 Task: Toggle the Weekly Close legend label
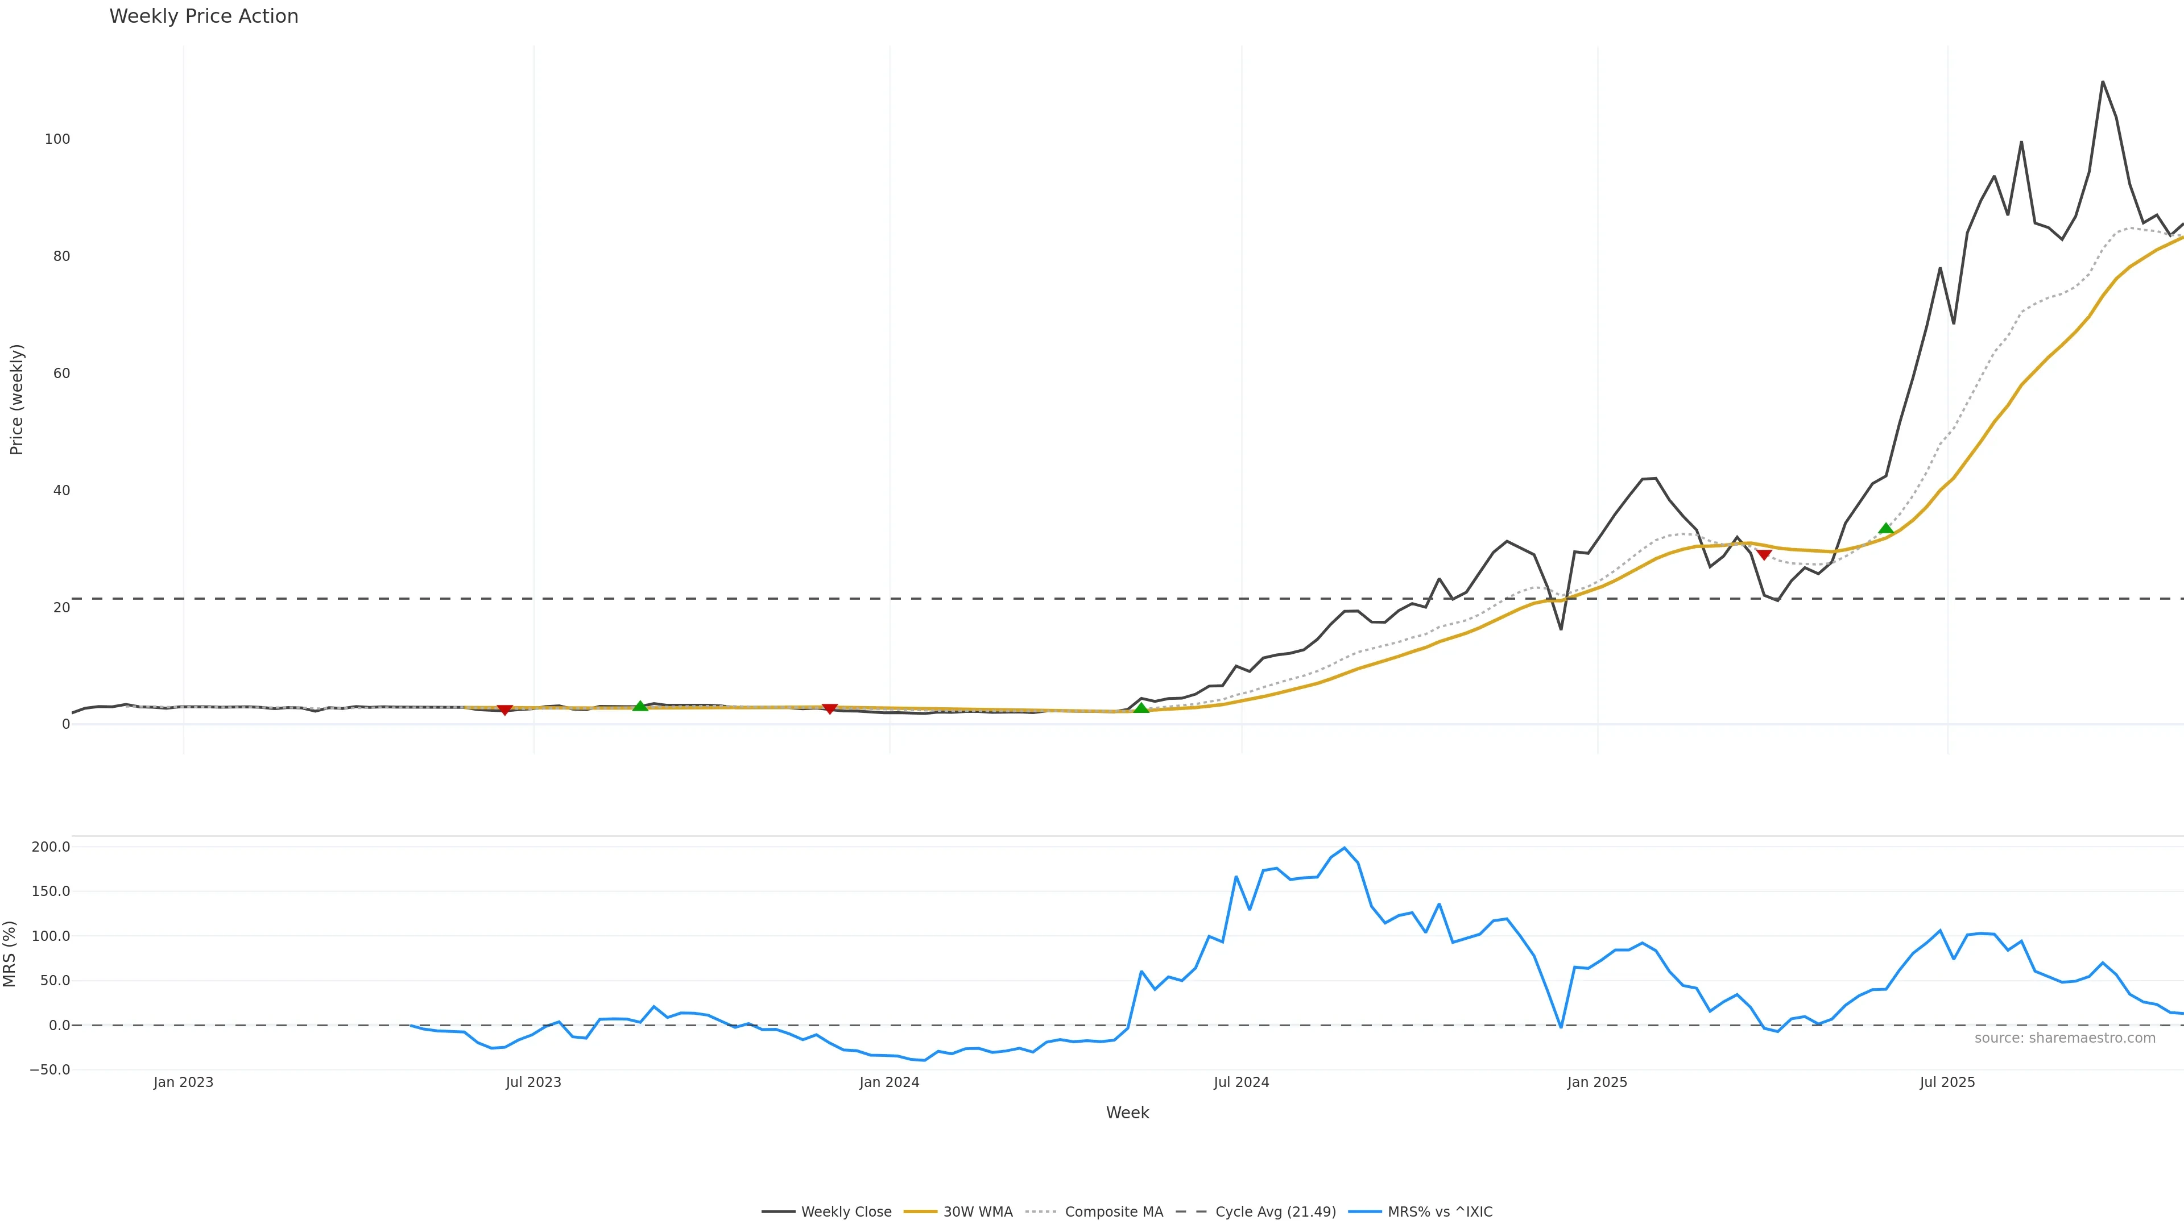coord(846,1212)
